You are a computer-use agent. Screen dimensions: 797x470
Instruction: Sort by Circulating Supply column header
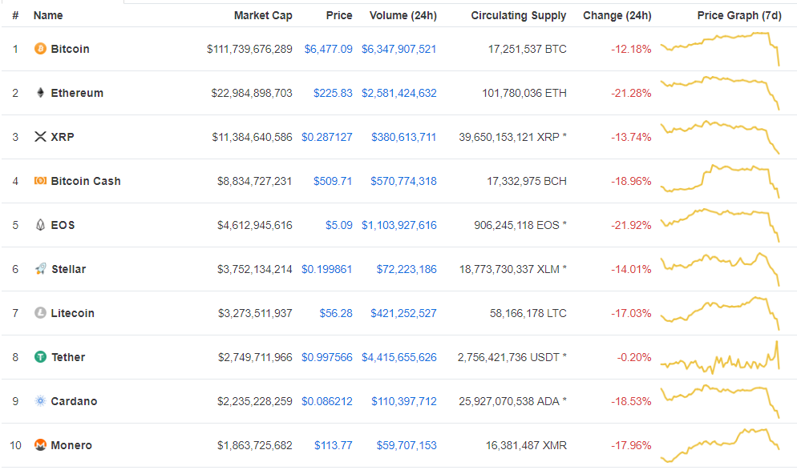pos(519,16)
